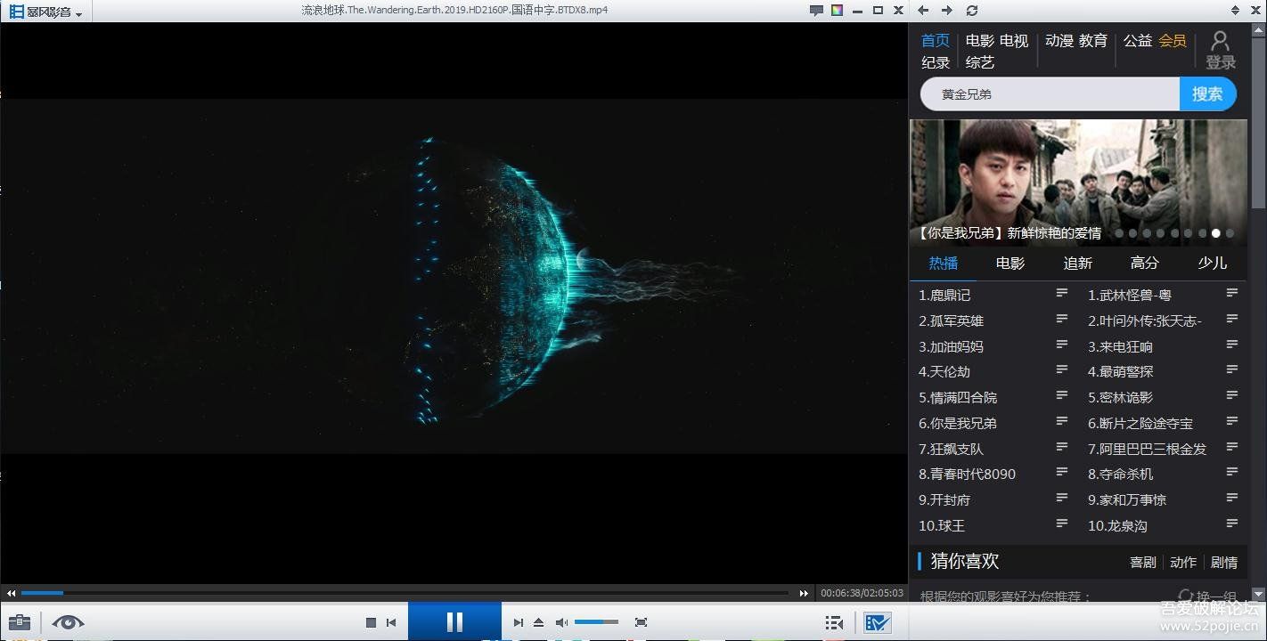1267x641 pixels.
Task: Click the fast-forward double-arrow button
Action: [x=805, y=593]
